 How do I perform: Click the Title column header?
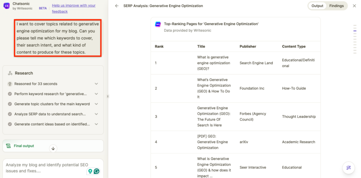201,46
